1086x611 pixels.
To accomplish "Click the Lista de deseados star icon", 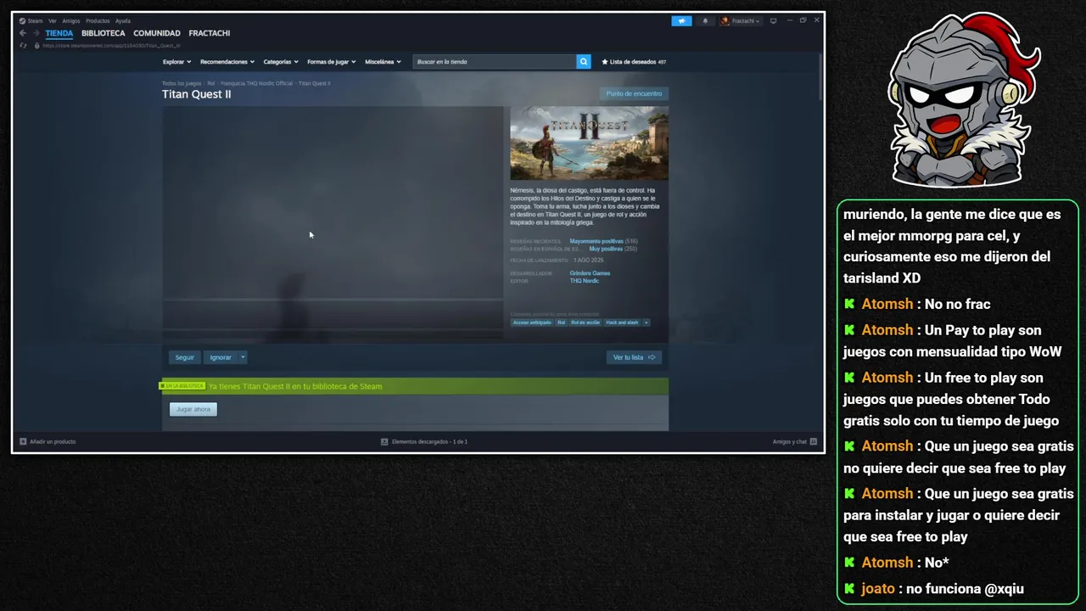I will [605, 62].
